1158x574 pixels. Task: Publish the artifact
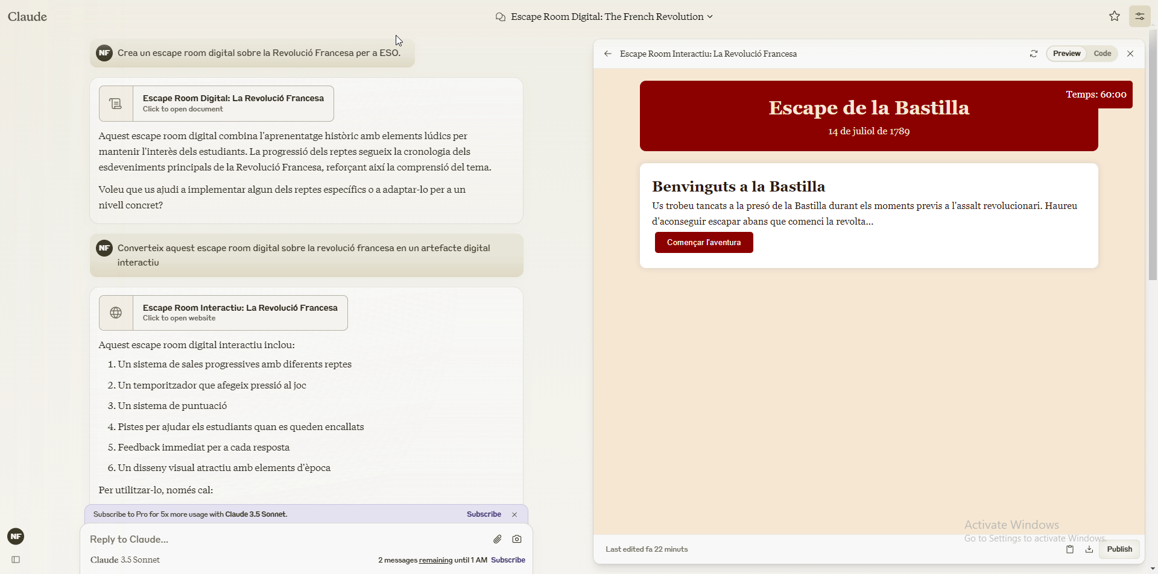[x=1119, y=549]
